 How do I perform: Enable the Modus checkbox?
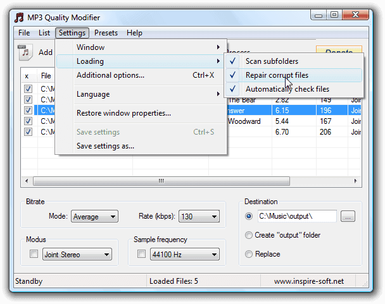34,254
